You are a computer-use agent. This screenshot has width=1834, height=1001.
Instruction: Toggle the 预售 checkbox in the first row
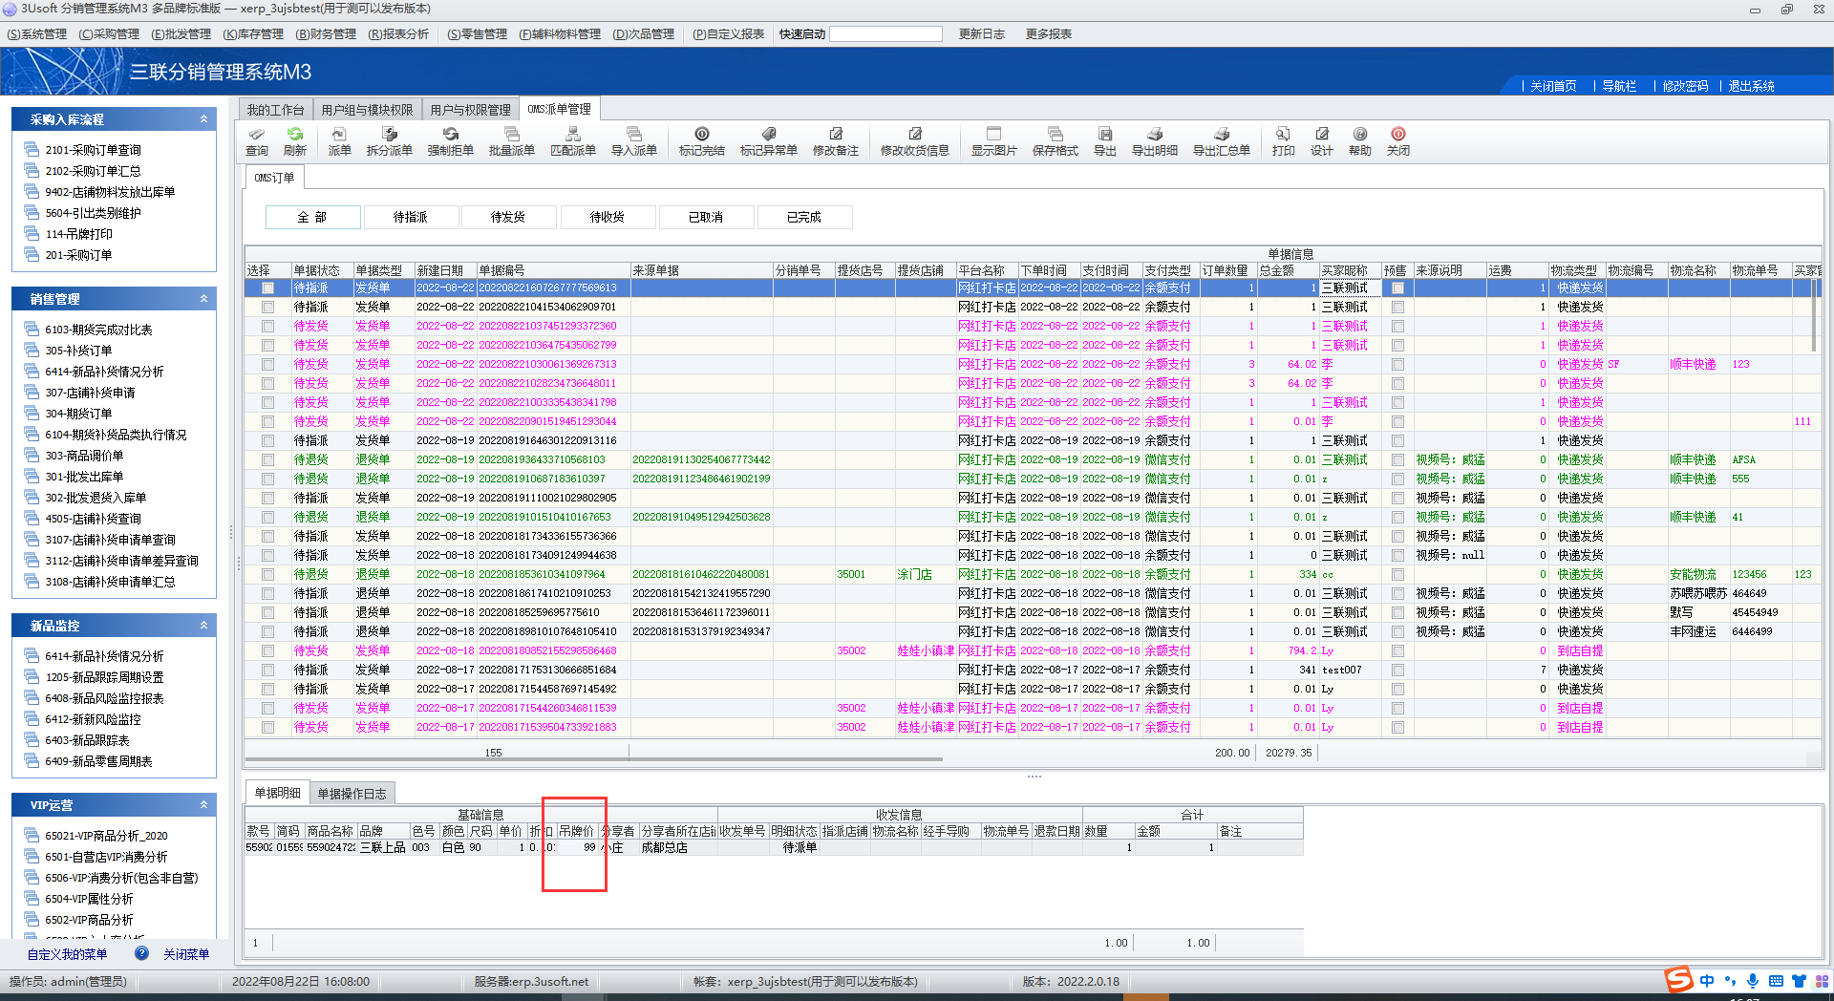1397,288
